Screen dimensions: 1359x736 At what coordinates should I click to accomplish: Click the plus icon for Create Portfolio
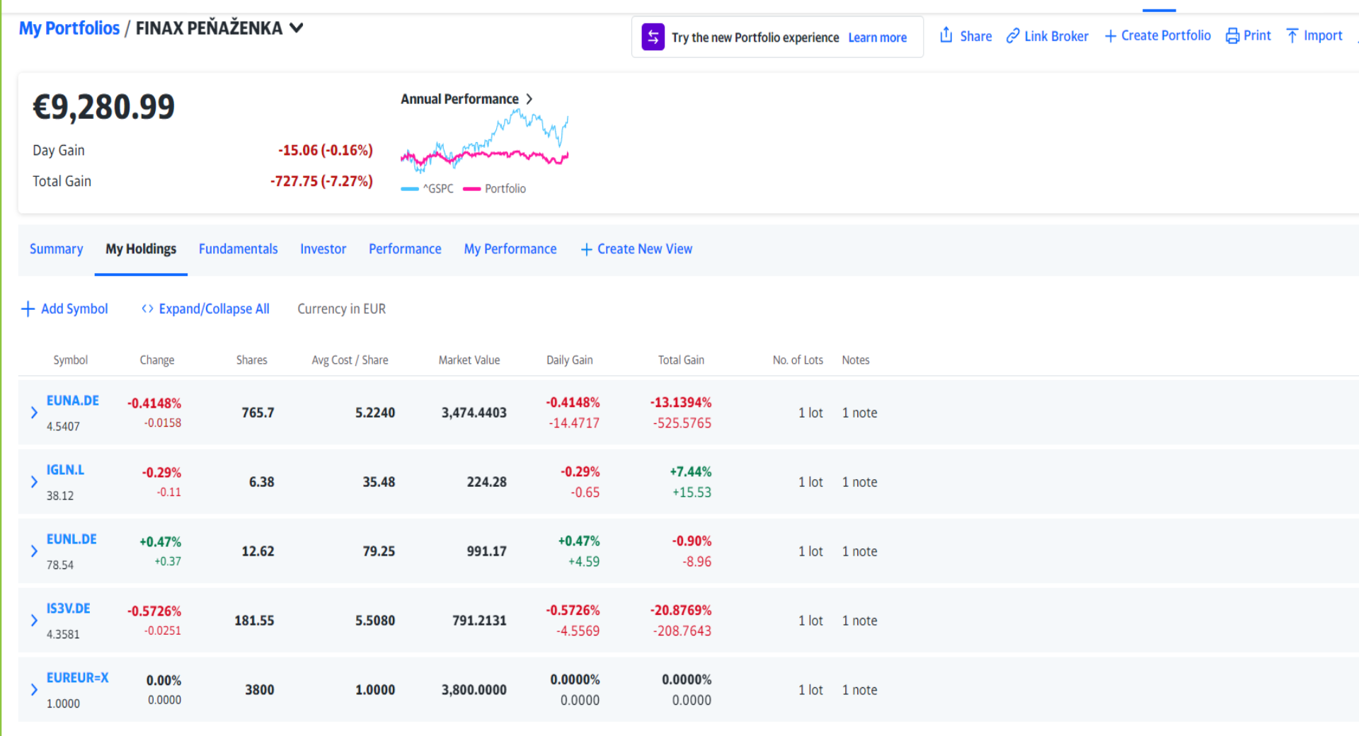[x=1110, y=36]
